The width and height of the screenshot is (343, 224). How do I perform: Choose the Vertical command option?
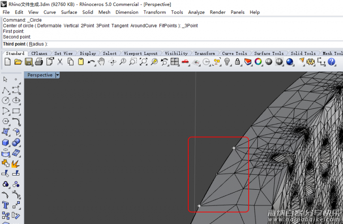tap(71, 26)
